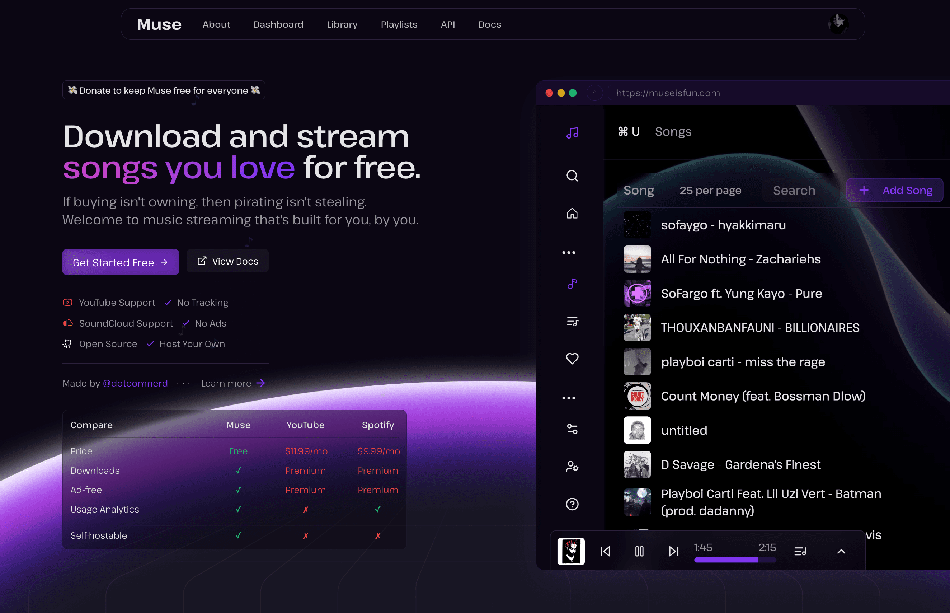This screenshot has height=613, width=950.
Task: Seek on the purple playback progress bar
Action: pos(735,560)
